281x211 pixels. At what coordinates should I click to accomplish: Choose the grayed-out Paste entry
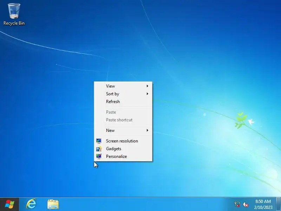click(x=123, y=112)
